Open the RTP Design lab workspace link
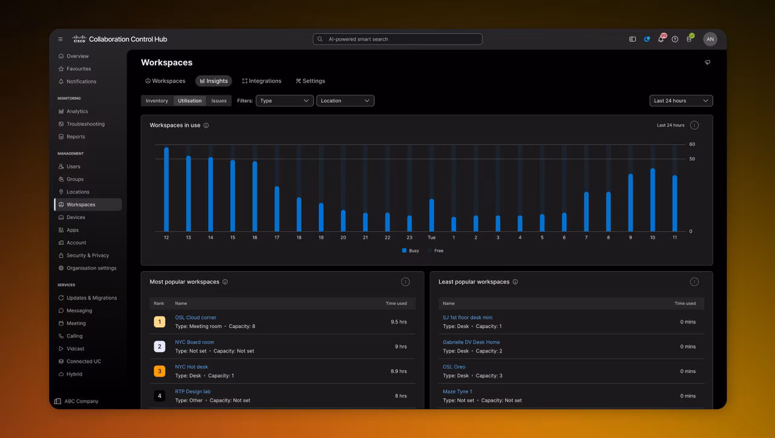Screen dimensions: 775x438 pos(194,391)
